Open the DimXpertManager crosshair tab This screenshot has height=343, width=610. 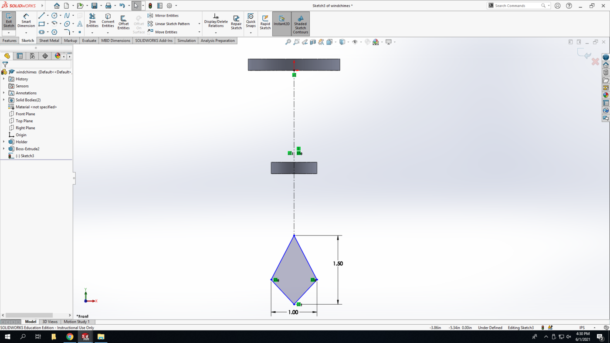pos(45,56)
